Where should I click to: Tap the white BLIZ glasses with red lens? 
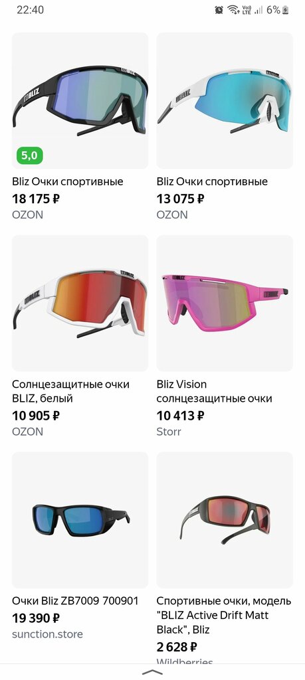point(80,303)
